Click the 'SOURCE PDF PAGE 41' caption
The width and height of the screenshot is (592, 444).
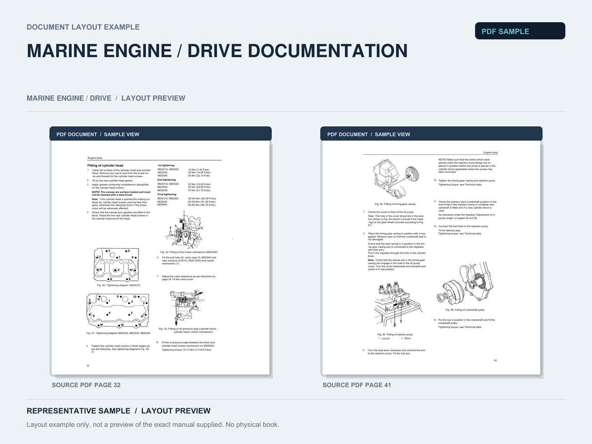pos(357,385)
